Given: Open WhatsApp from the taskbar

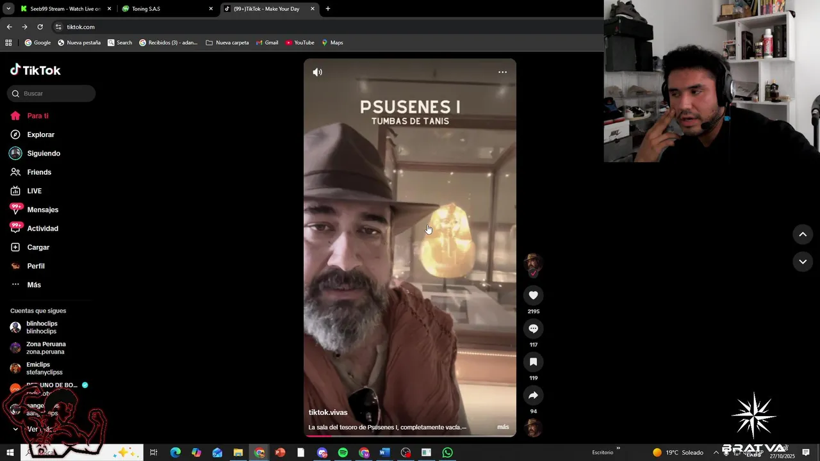Looking at the screenshot, I should 447,453.
